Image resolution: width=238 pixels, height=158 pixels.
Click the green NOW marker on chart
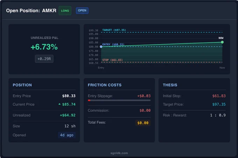(x=222, y=42)
